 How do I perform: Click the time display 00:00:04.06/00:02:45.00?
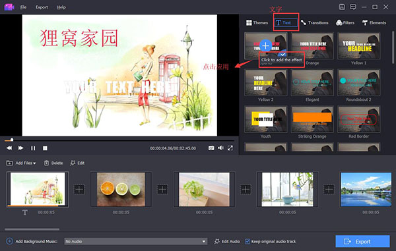click(173, 148)
